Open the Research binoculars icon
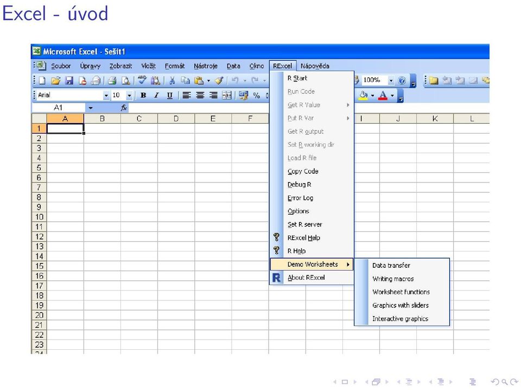The height and width of the screenshot is (390, 521). pos(155,80)
